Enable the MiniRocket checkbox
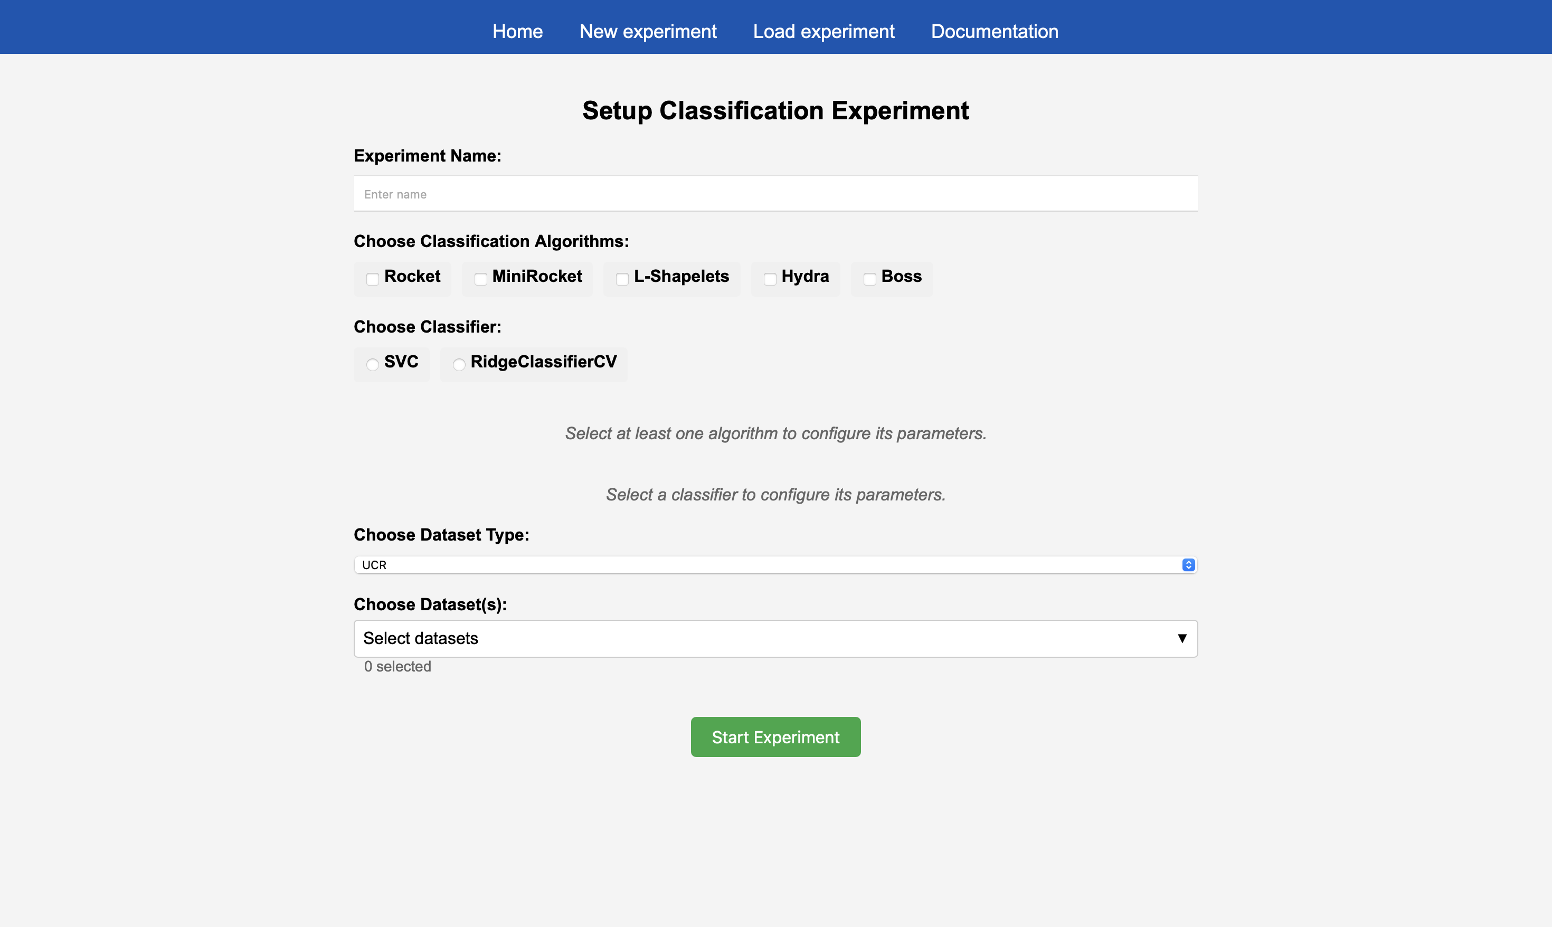 click(480, 279)
